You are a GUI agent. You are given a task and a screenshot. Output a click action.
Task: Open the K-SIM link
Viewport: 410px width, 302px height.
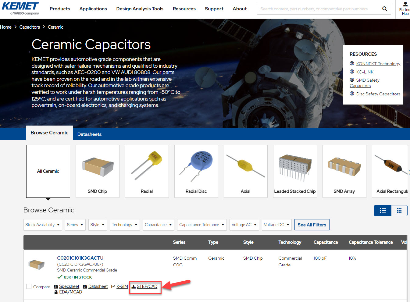point(122,286)
